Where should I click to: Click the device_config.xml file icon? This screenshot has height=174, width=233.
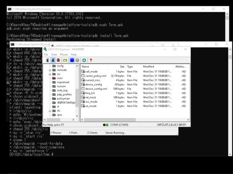(83, 89)
